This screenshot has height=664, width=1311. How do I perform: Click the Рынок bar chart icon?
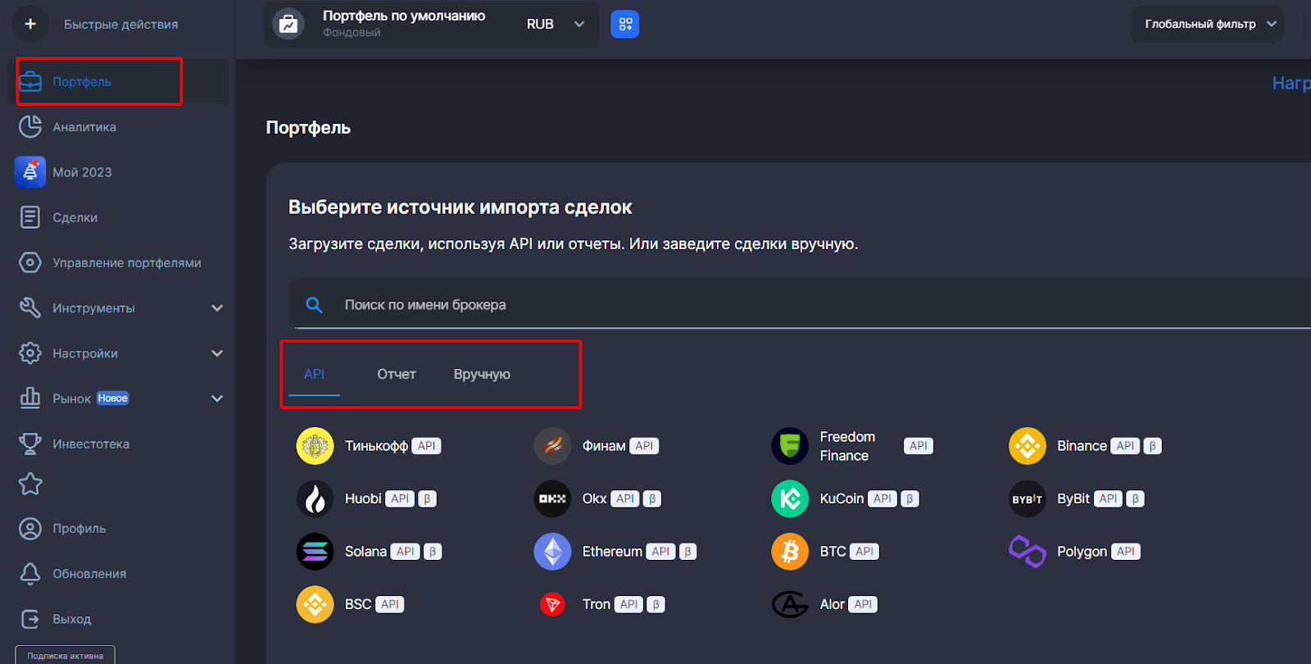tap(30, 398)
